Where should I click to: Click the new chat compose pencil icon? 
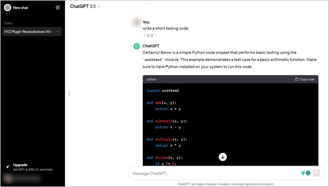coord(58,8)
